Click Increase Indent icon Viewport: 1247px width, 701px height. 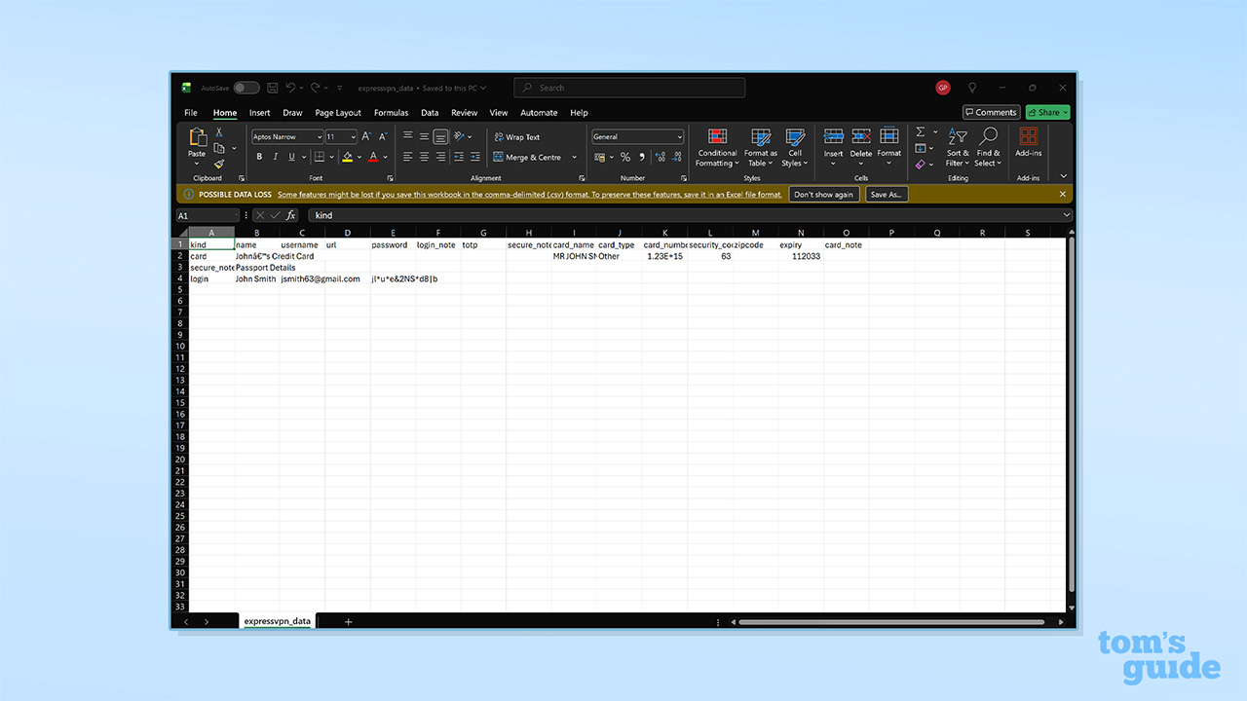coord(473,157)
